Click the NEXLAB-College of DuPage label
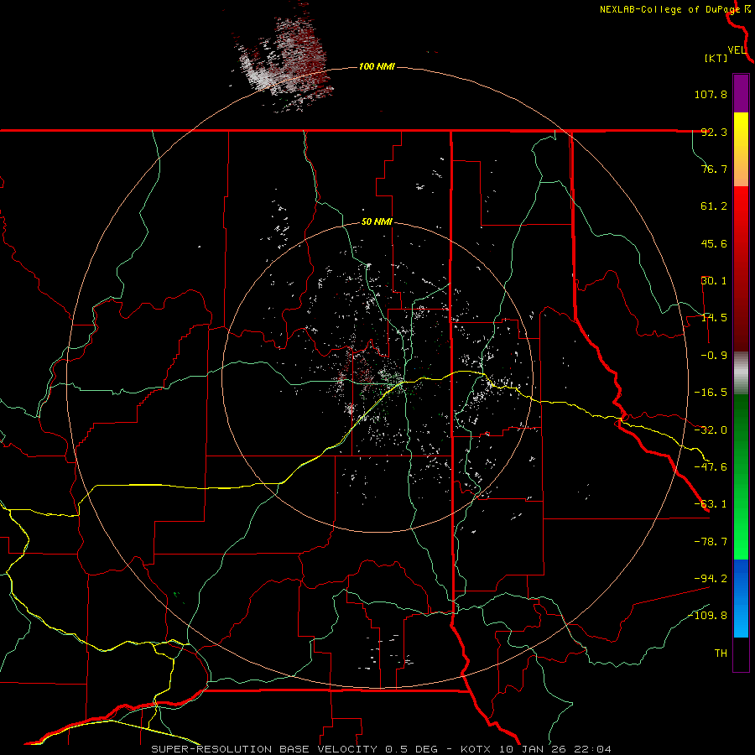 [x=671, y=9]
